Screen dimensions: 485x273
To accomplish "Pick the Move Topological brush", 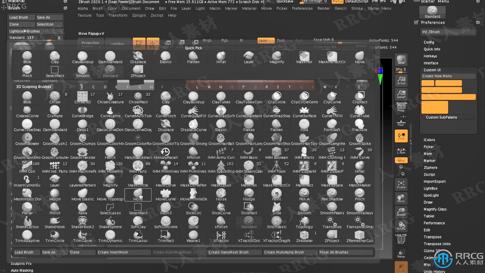I will (110, 195).
